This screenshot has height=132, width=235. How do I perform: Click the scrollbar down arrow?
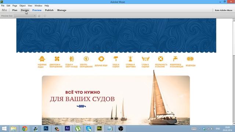234,124
